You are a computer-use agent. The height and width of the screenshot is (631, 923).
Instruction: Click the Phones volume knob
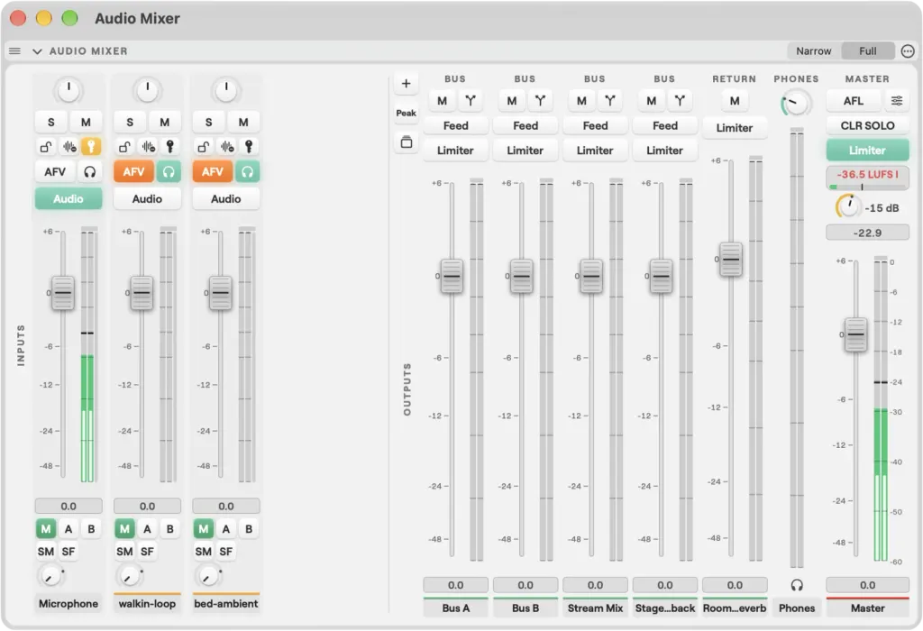click(796, 105)
